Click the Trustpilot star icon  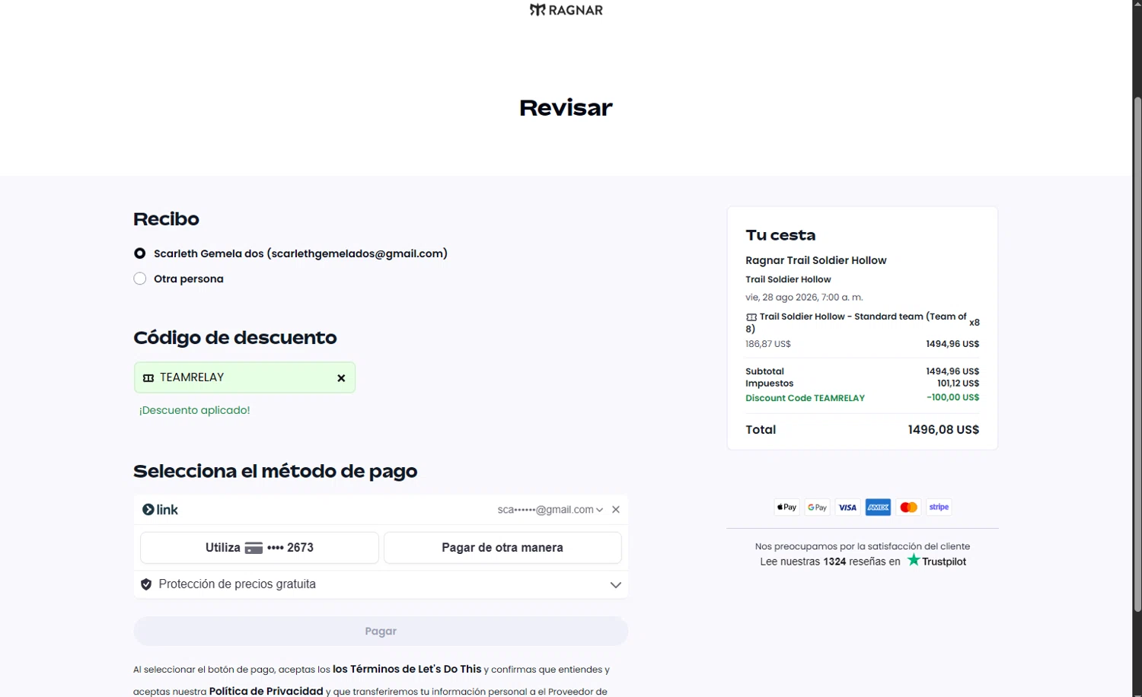tap(914, 560)
